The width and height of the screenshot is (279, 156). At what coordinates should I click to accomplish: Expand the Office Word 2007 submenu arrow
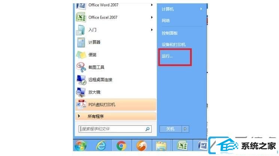coord(152,5)
